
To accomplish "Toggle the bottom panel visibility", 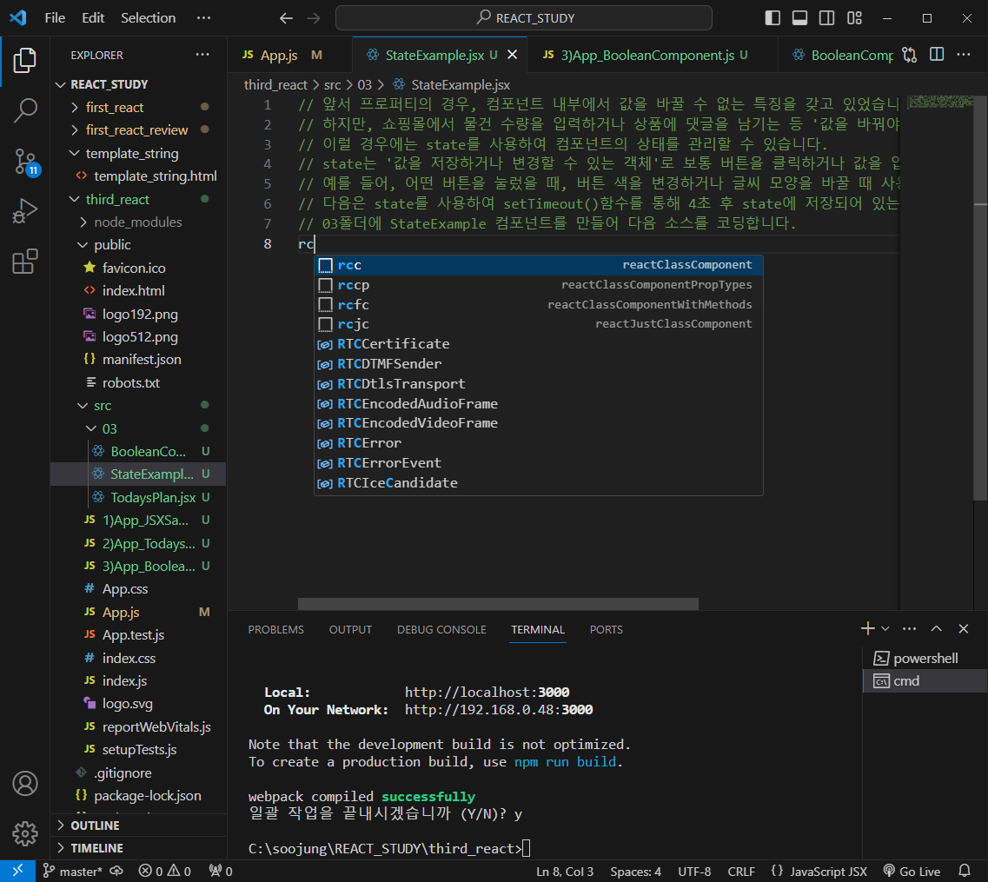I will pyautogui.click(x=799, y=18).
